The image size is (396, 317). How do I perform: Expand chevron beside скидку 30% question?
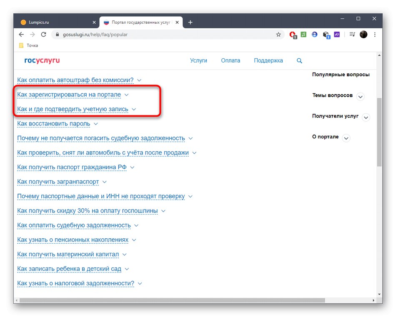pyautogui.click(x=163, y=211)
